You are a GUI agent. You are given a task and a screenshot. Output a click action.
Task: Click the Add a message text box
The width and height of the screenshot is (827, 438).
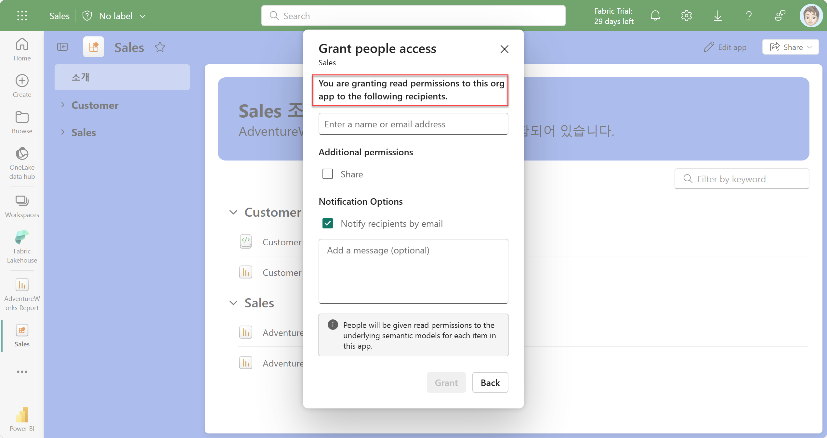coord(413,271)
